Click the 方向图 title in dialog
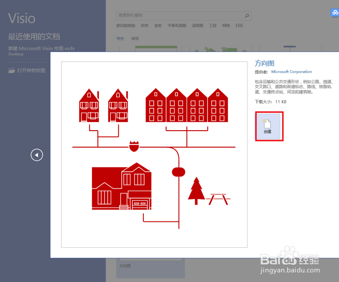 click(x=264, y=63)
